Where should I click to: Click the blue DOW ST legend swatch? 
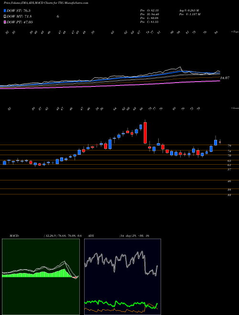click(x=5, y=11)
